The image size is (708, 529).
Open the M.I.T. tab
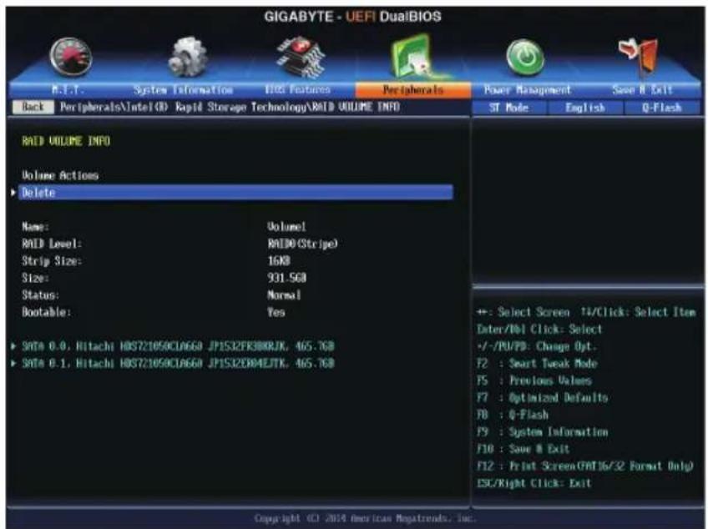[x=68, y=90]
